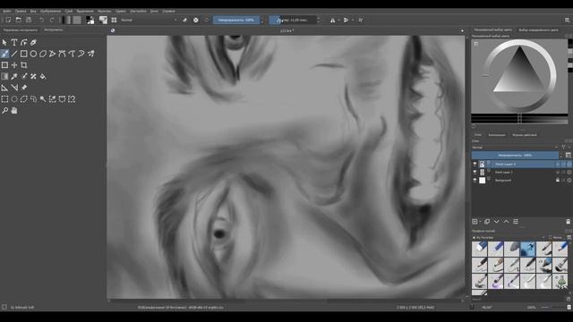Image resolution: width=573 pixels, height=322 pixels.
Task: Open the fill gradients picker
Action: pyautogui.click(x=66, y=20)
